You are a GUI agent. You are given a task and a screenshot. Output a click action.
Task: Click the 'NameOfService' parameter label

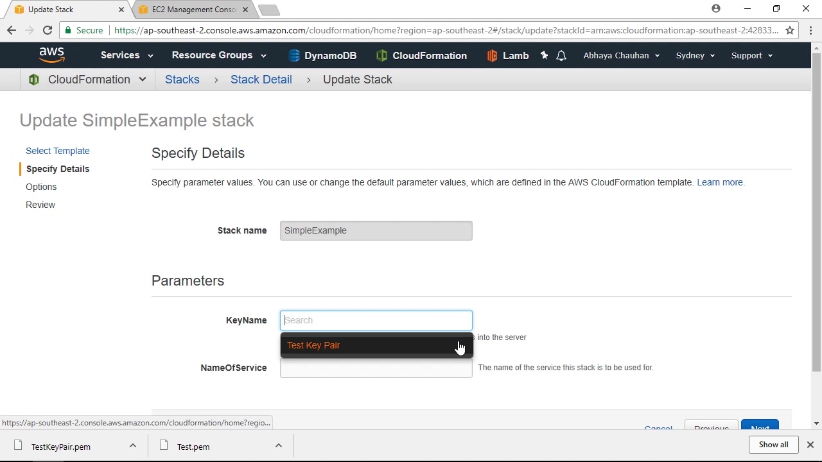[x=234, y=368]
